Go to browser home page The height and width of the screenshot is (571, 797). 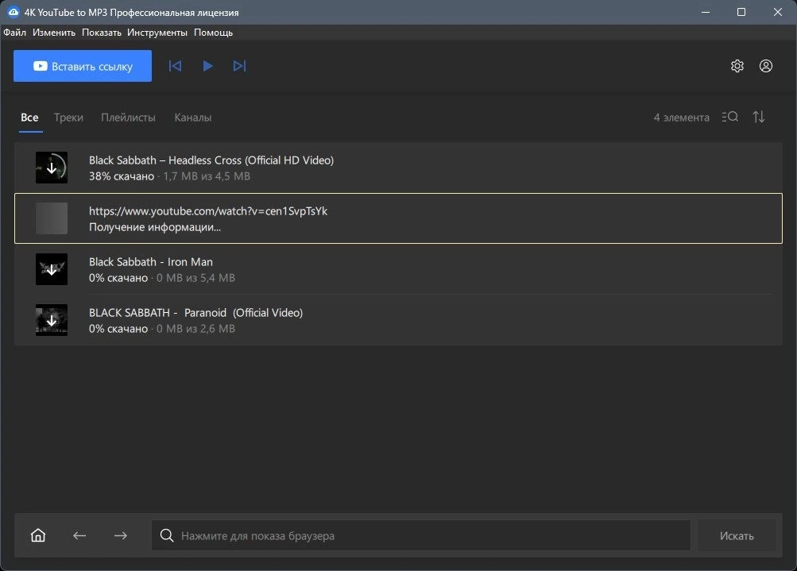pyautogui.click(x=38, y=535)
